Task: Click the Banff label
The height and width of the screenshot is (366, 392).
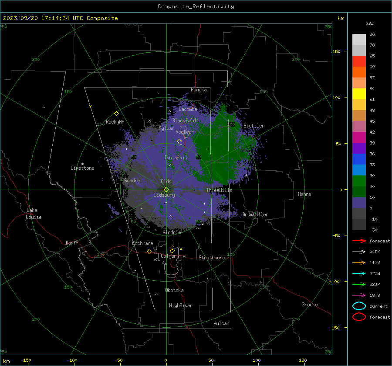Action: (x=72, y=242)
